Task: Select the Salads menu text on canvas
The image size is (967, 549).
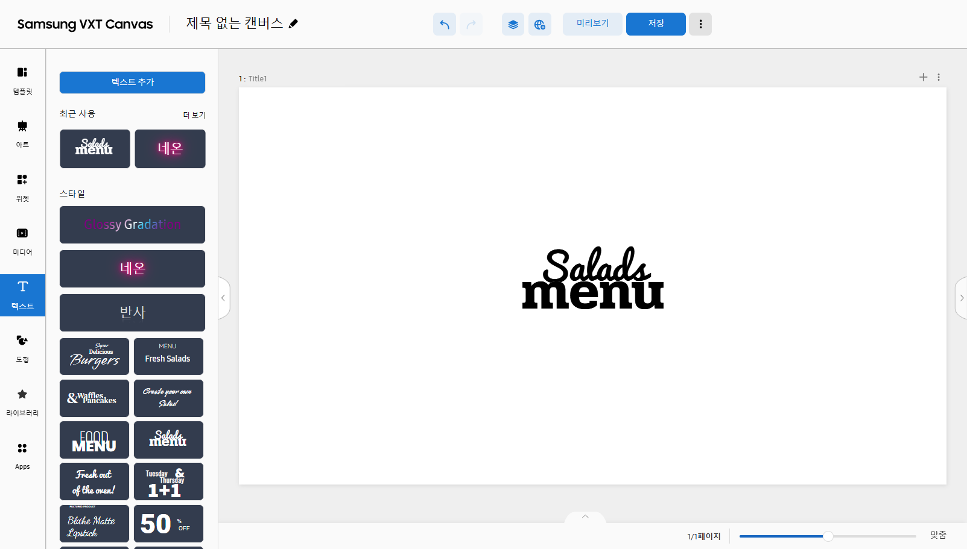Action: pos(593,278)
